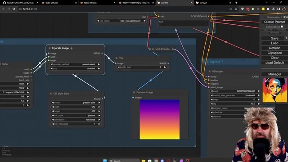Open Windows Start menu
This screenshot has width=288, height=162.
click(x=105, y=161)
